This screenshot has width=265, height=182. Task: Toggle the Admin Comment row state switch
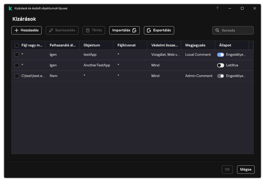pyautogui.click(x=220, y=76)
